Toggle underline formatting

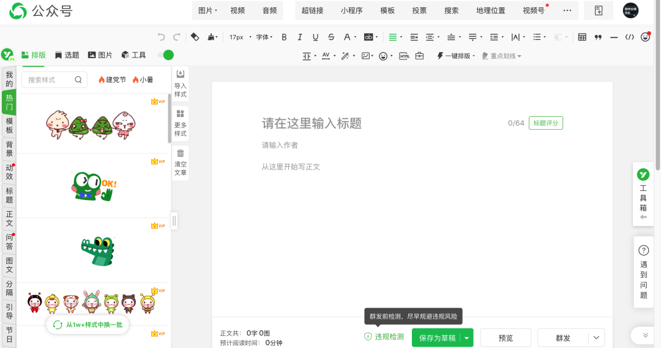(315, 37)
